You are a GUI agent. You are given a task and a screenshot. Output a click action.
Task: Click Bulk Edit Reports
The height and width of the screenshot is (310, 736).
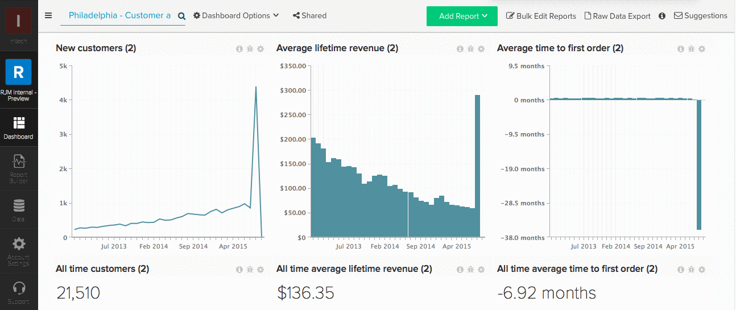pyautogui.click(x=541, y=16)
